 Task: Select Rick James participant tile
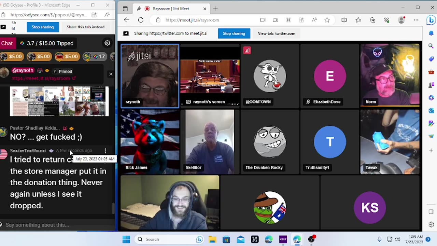click(150, 142)
